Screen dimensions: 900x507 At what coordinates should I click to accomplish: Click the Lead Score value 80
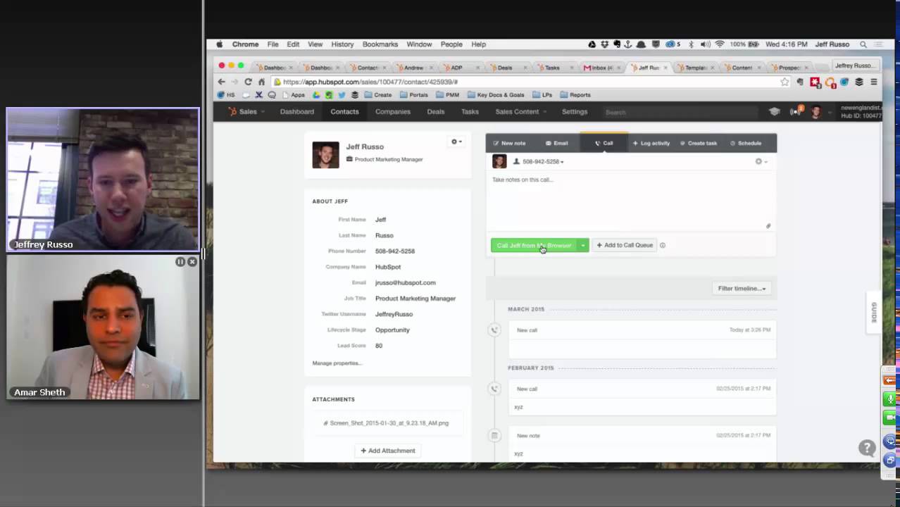[x=379, y=346]
